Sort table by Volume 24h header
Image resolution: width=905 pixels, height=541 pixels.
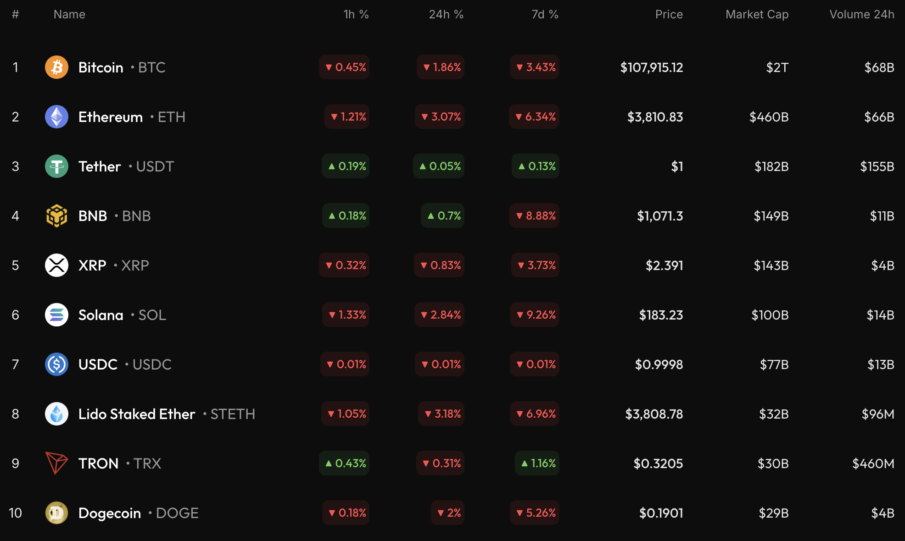pyautogui.click(x=861, y=15)
